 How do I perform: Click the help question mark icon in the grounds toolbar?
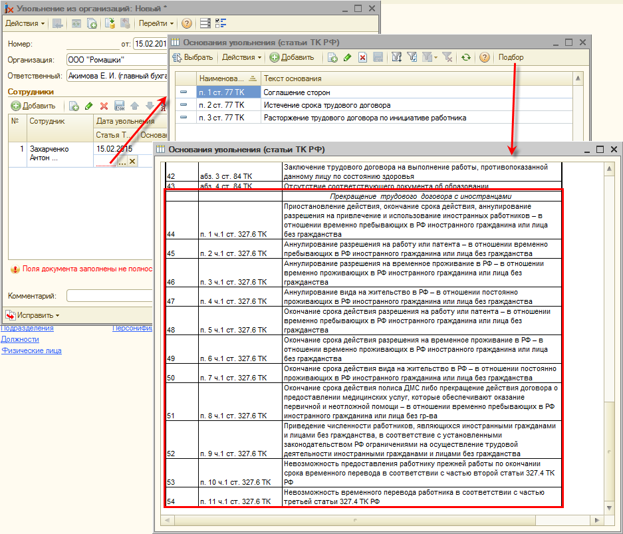tap(484, 58)
